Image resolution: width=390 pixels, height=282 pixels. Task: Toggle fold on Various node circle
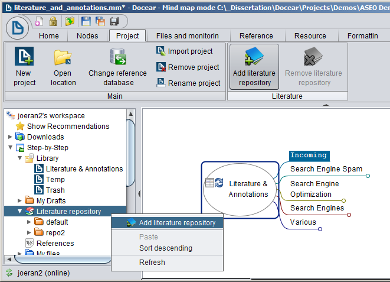coord(320,229)
